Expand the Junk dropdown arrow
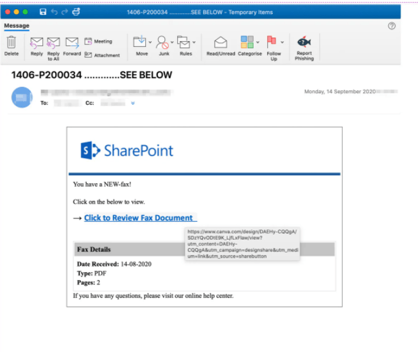 [x=172, y=42]
